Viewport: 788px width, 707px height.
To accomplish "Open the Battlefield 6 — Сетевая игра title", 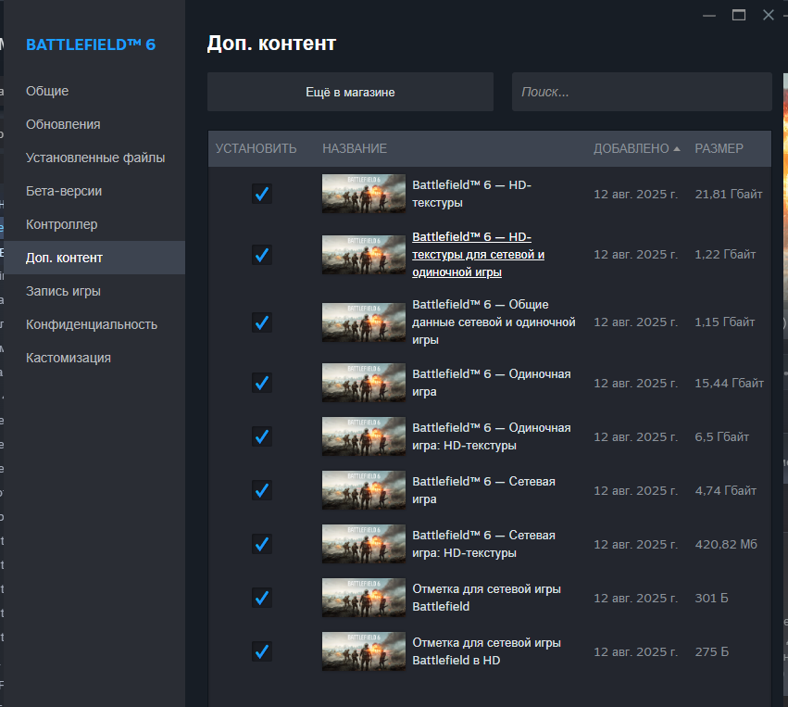I will (483, 490).
